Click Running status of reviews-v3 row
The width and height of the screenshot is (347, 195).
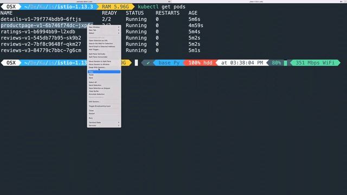point(136,50)
